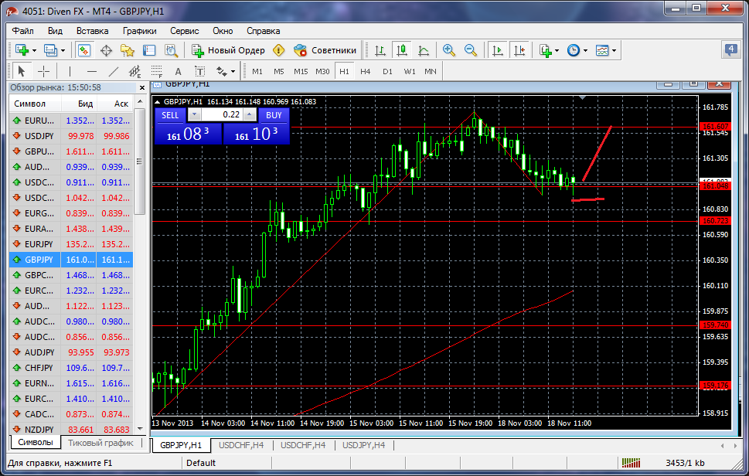Toggle chart auto scroll
This screenshot has height=476, width=749.
click(497, 49)
